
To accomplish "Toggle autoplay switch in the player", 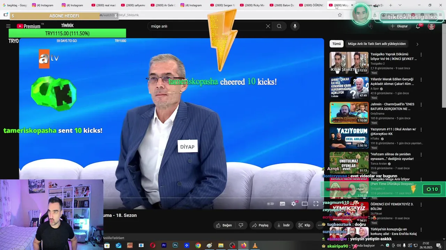I will (x=271, y=204).
